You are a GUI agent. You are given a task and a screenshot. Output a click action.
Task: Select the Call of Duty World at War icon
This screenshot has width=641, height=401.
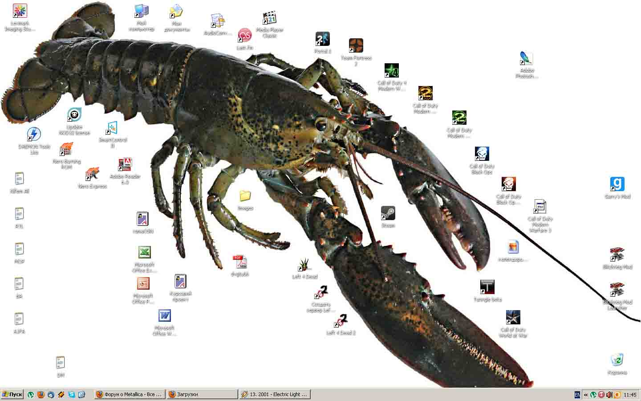pos(513,318)
